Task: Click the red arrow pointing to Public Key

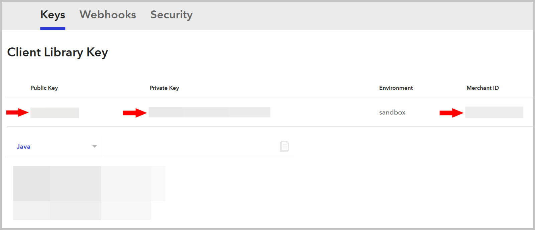Action: [x=17, y=112]
